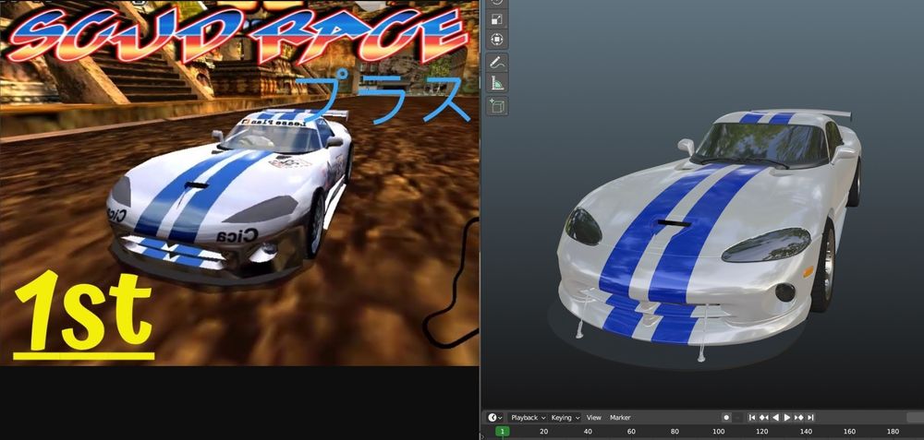Jump to the start frame
The image size is (924, 440).
coord(752,418)
